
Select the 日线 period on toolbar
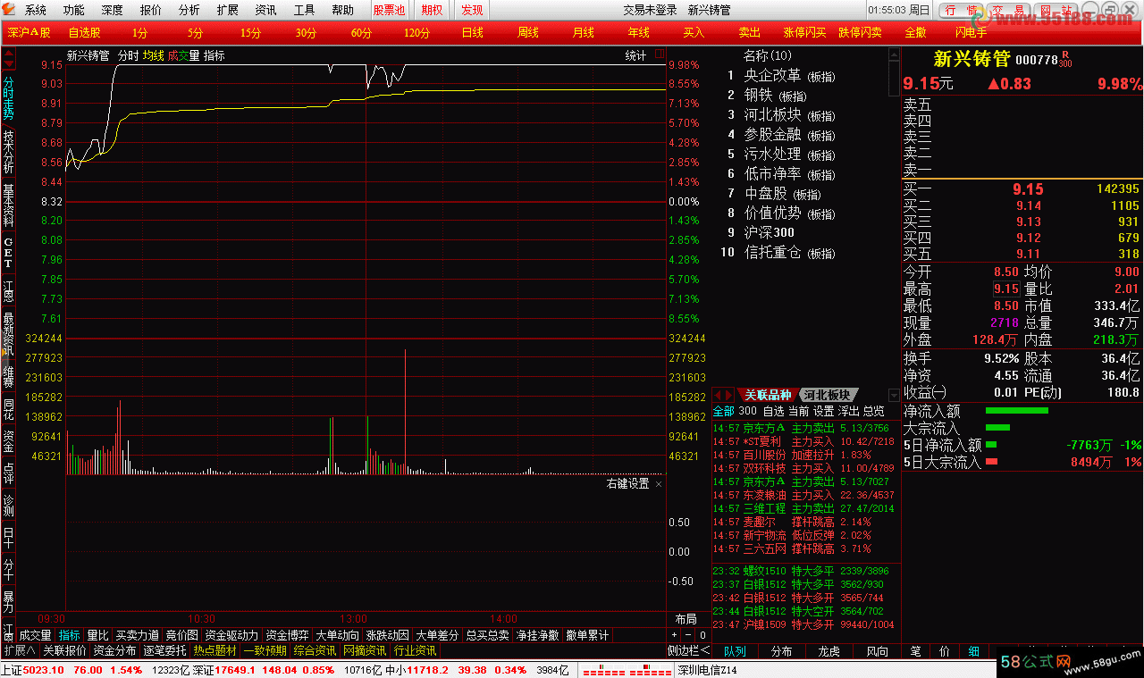click(x=472, y=32)
